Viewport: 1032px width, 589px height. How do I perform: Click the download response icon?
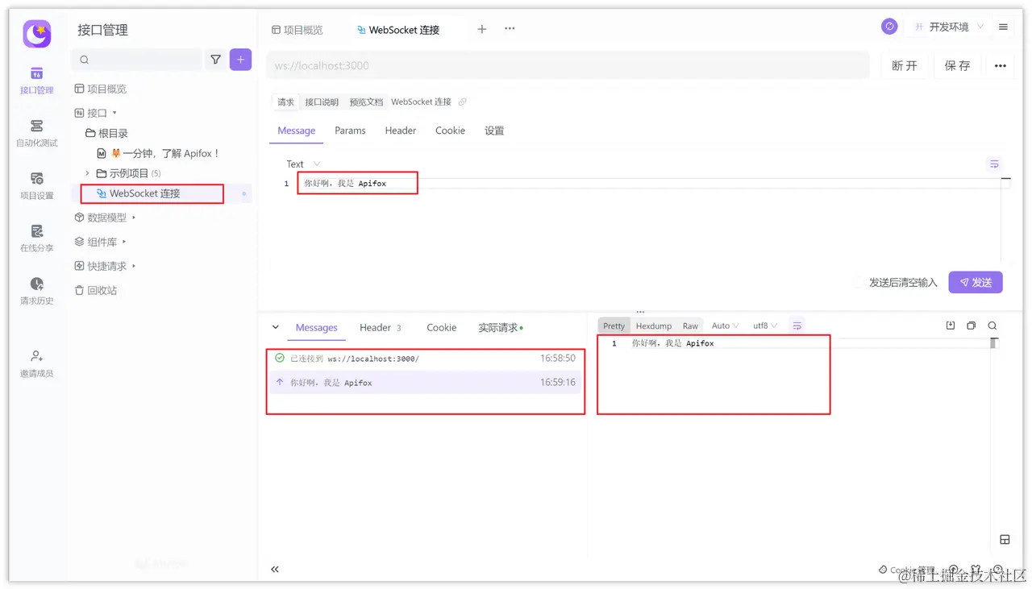tap(950, 326)
